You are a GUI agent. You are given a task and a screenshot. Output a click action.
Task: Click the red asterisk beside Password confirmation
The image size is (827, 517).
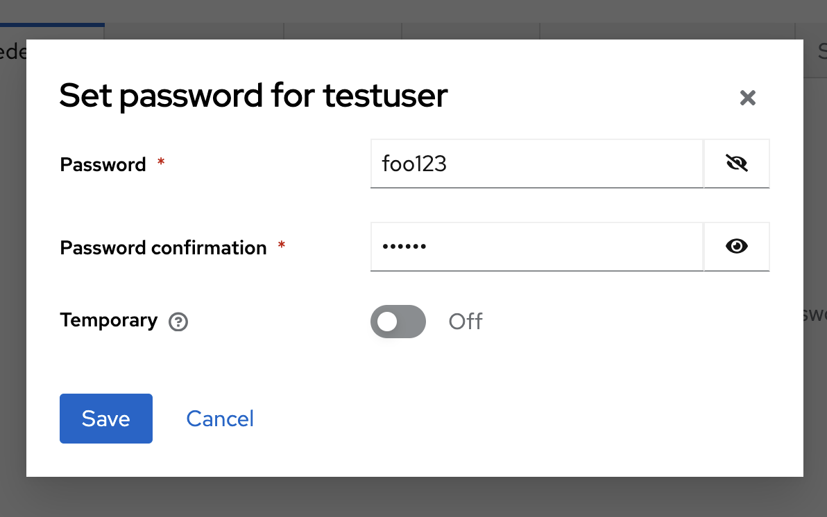coord(282,246)
